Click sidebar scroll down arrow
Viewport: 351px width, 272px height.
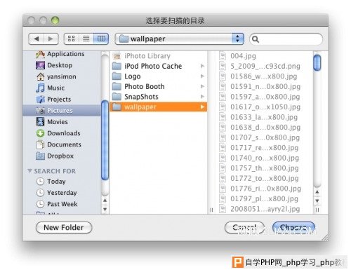[x=105, y=209]
